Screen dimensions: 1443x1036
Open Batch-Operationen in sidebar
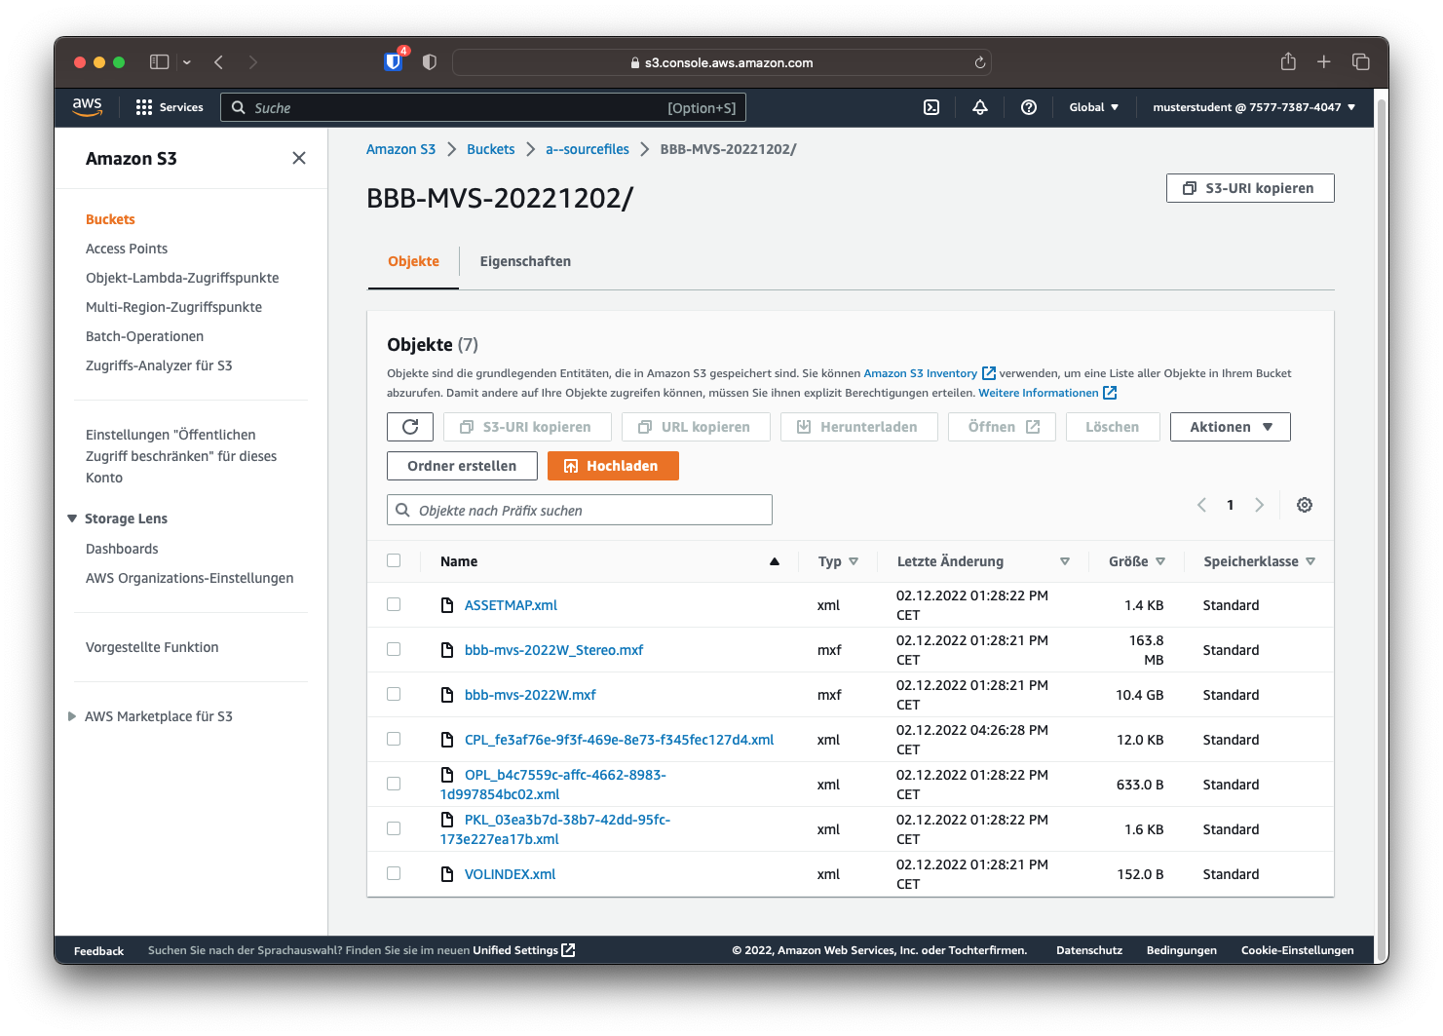pyautogui.click(x=144, y=336)
